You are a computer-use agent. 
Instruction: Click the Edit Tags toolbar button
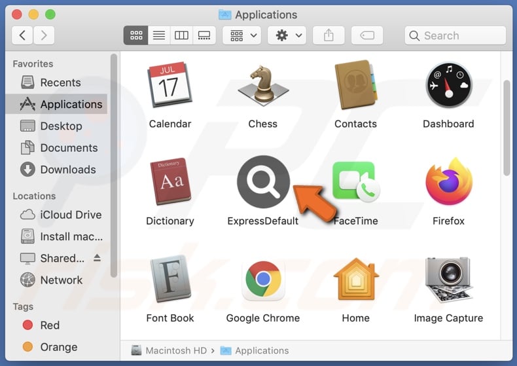(x=367, y=35)
